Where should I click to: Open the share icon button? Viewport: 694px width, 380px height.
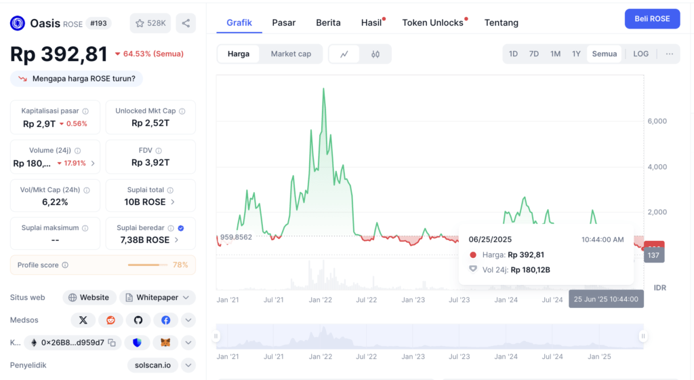coord(186,23)
